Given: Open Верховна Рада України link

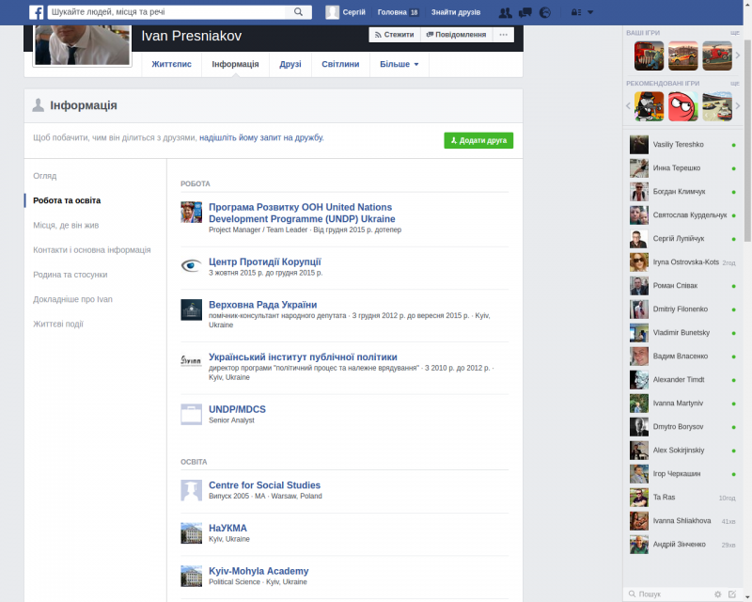Looking at the screenshot, I should pyautogui.click(x=262, y=305).
